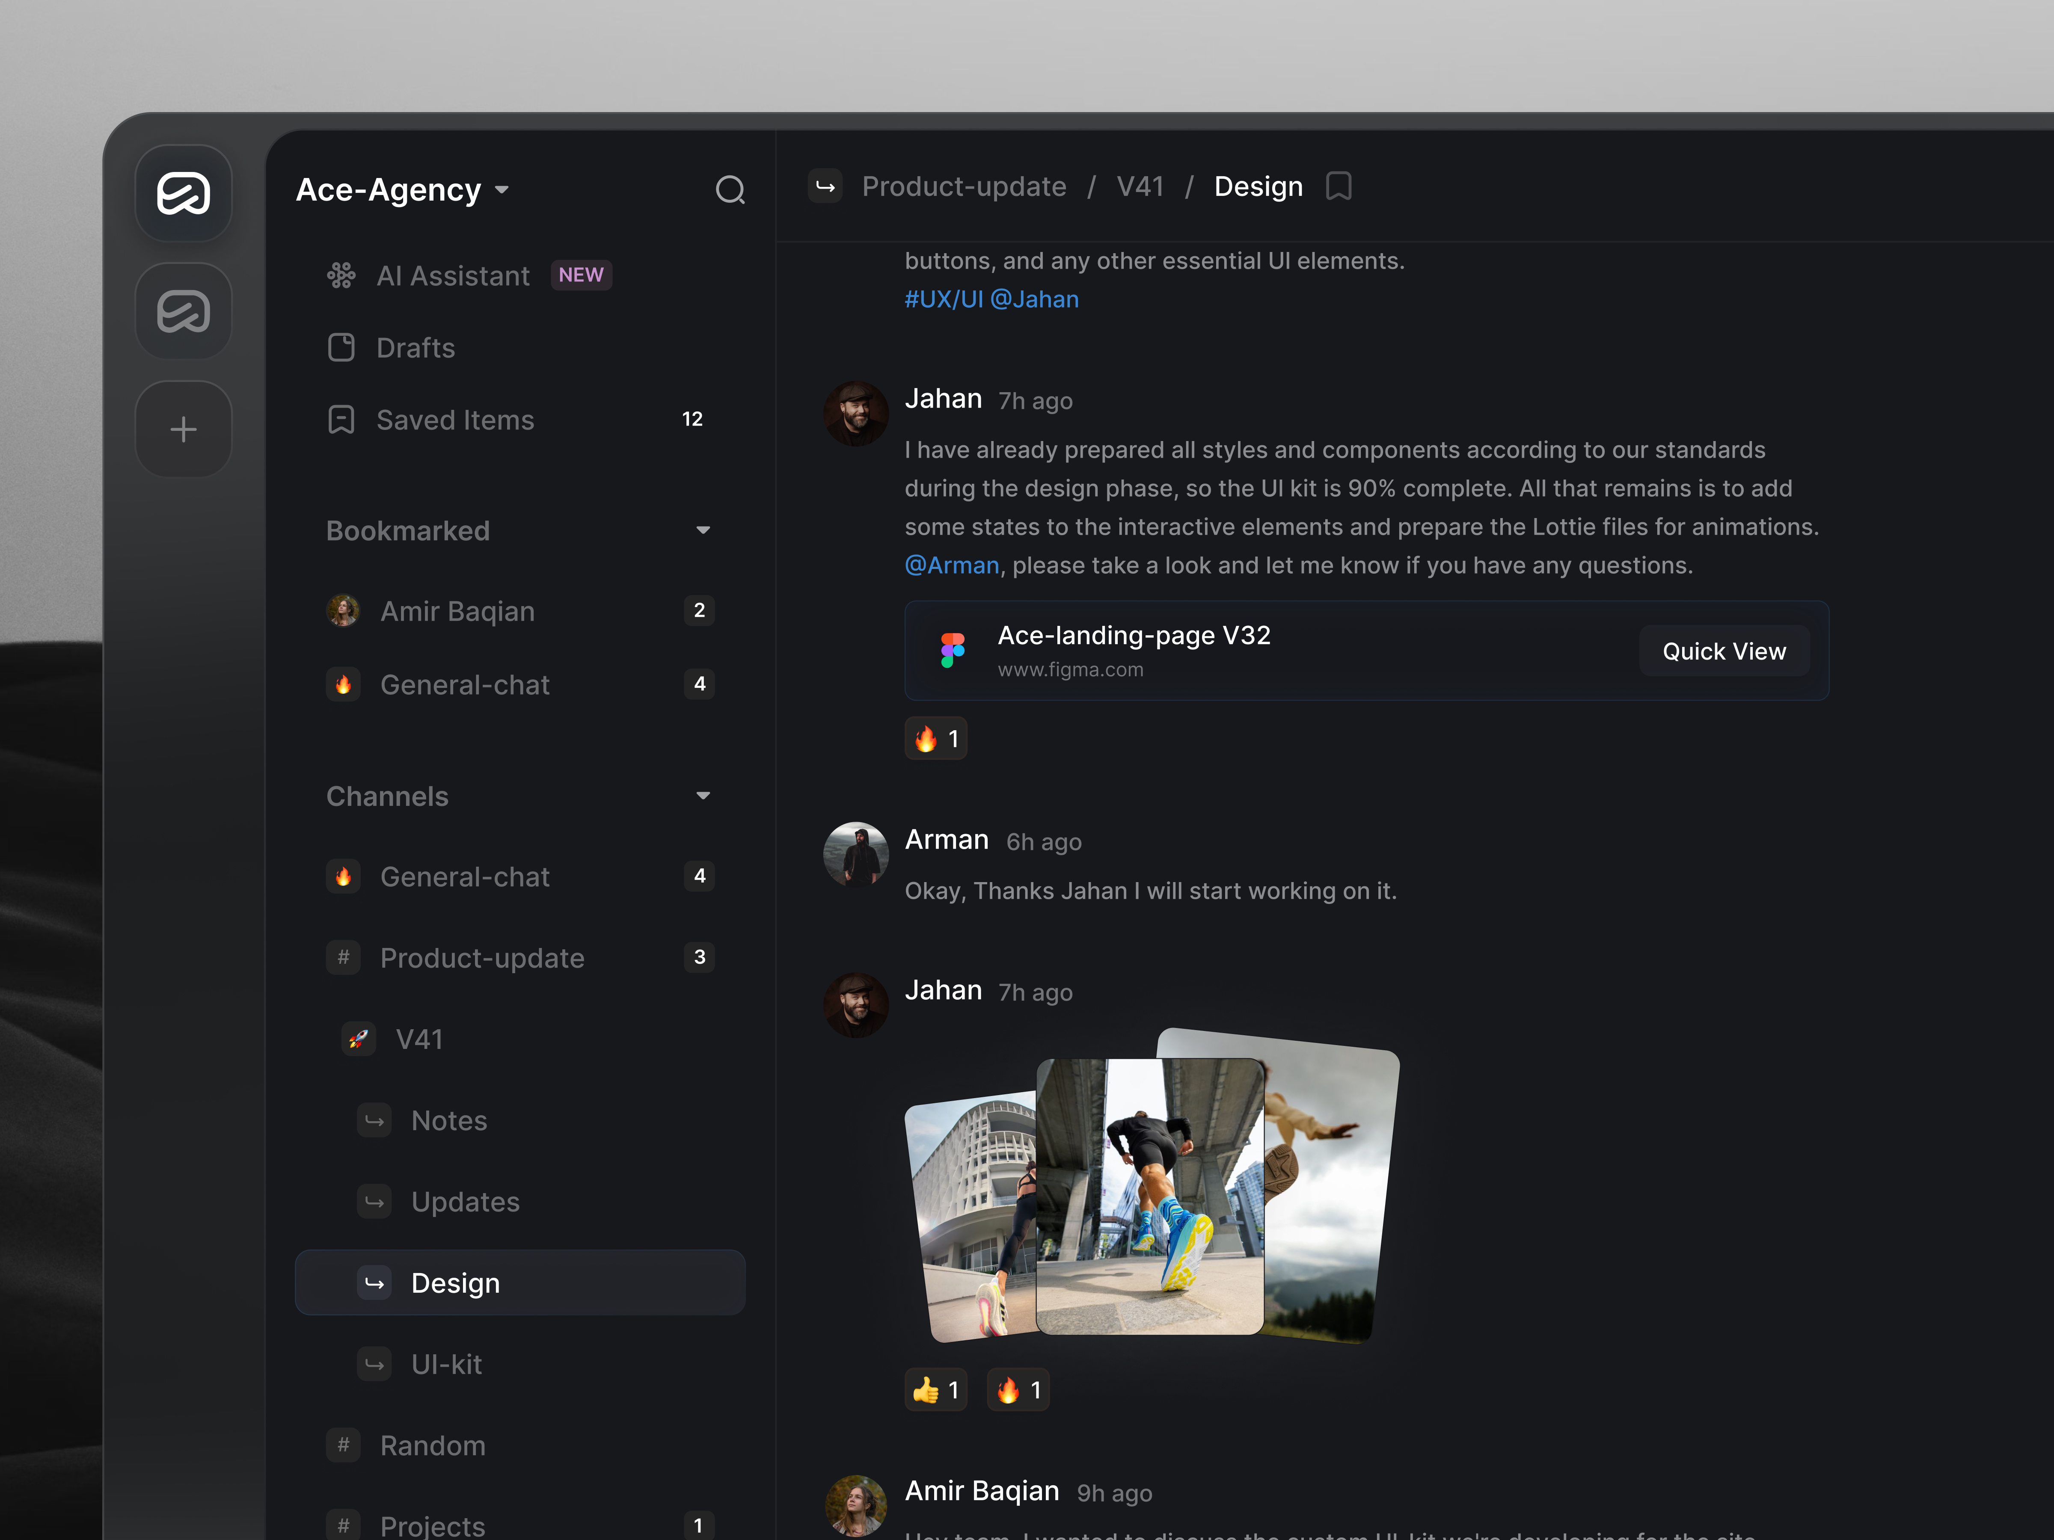
Task: Open the search in Ace-Agency sidebar
Action: (730, 190)
